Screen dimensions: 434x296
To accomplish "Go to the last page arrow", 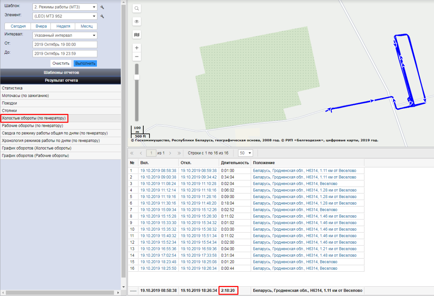I will click(x=179, y=153).
